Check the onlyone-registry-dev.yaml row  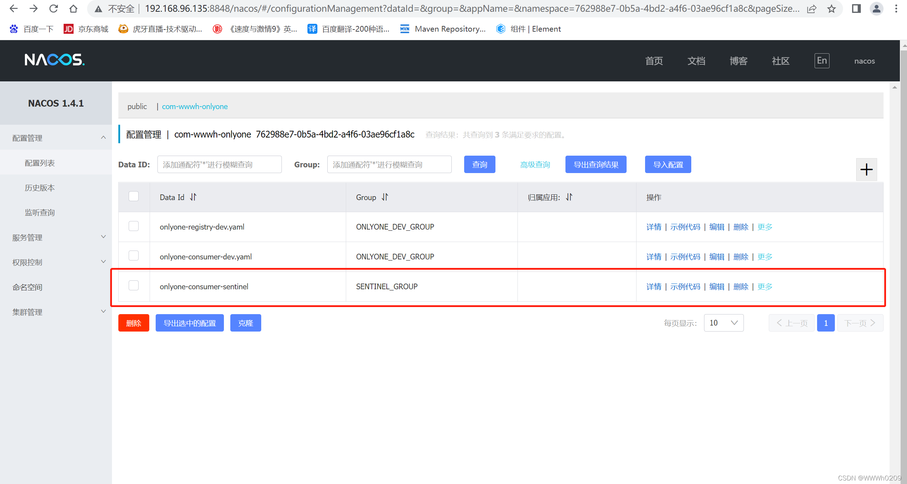pyautogui.click(x=134, y=226)
